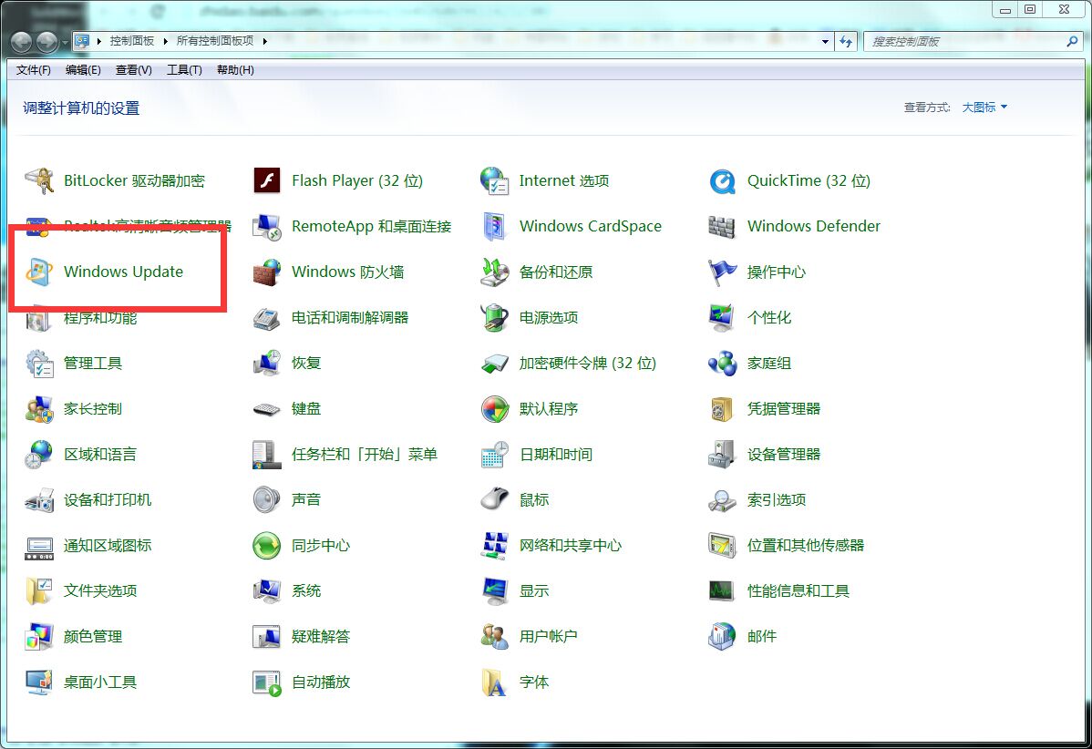Open the 备份和还原 icon
1092x749 pixels.
coord(494,272)
